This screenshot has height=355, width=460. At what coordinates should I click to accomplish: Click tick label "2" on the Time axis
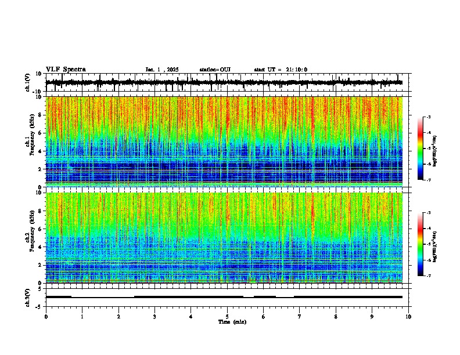pyautogui.click(x=118, y=317)
